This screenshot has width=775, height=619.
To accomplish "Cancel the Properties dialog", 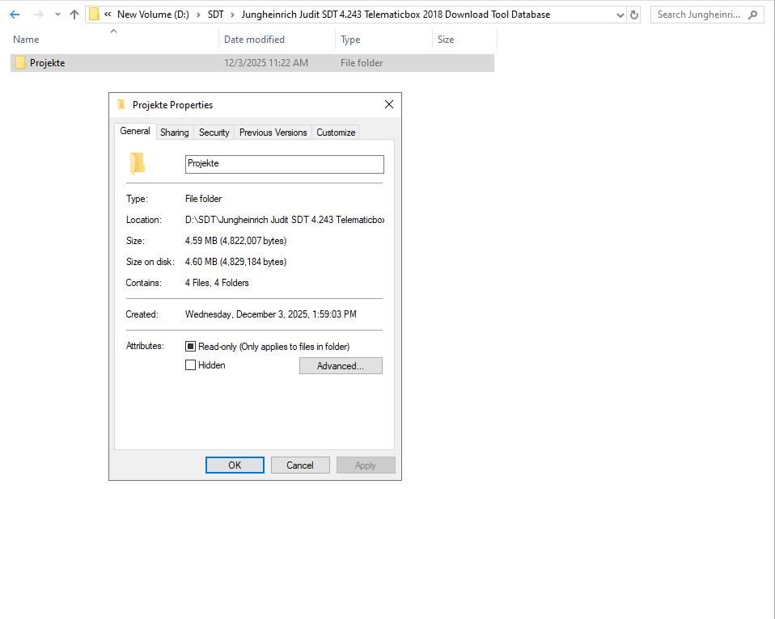I will [300, 465].
